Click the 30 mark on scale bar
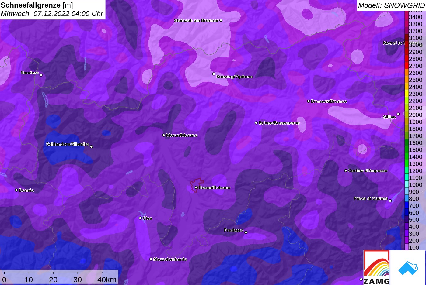The image size is (426, 285). click(x=78, y=280)
